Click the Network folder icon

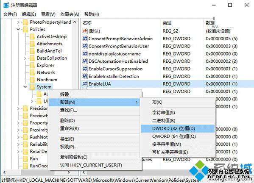(x=32, y=72)
